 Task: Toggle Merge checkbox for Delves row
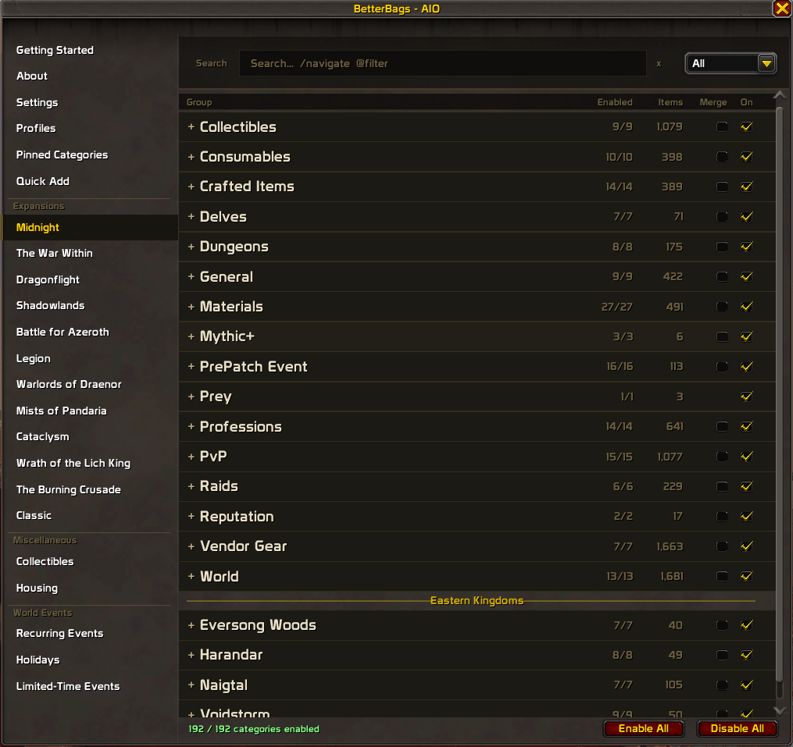click(722, 217)
